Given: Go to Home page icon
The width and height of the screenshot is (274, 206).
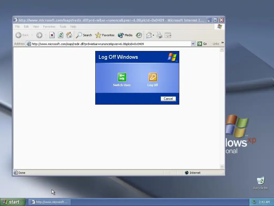Looking at the screenshot, I should pyautogui.click(x=69, y=35).
